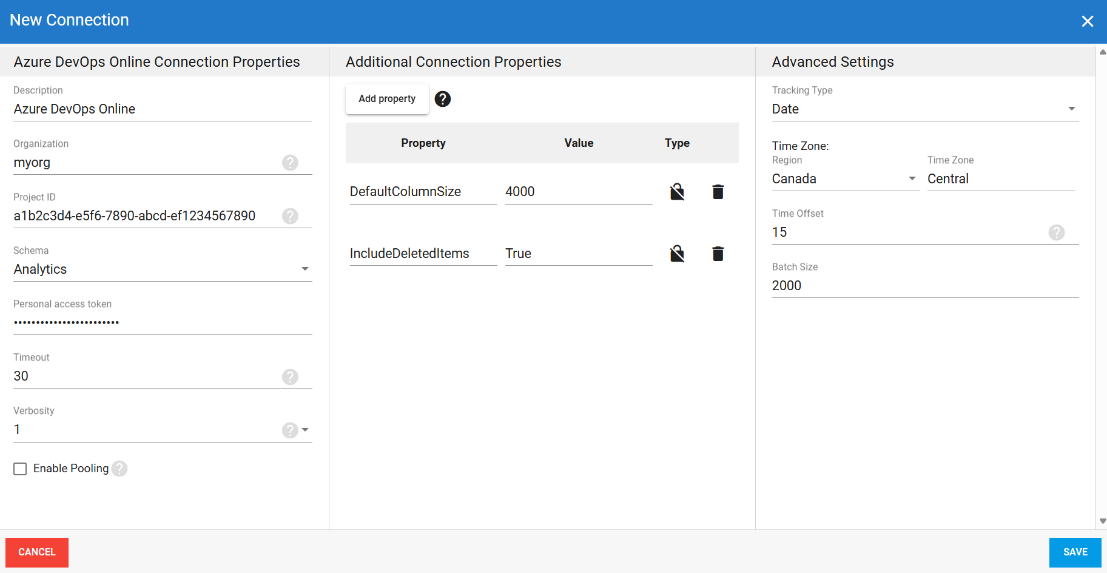Click the SAVE button

point(1075,552)
